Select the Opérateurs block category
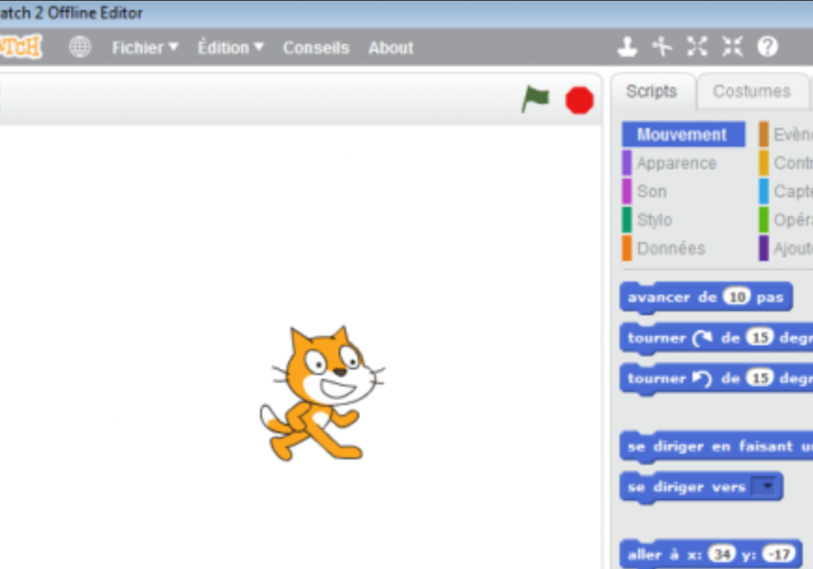This screenshot has height=569, width=813. coord(786,220)
